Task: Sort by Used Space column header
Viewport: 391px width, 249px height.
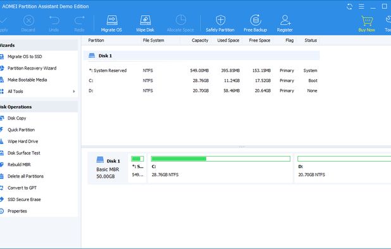Action: click(228, 40)
